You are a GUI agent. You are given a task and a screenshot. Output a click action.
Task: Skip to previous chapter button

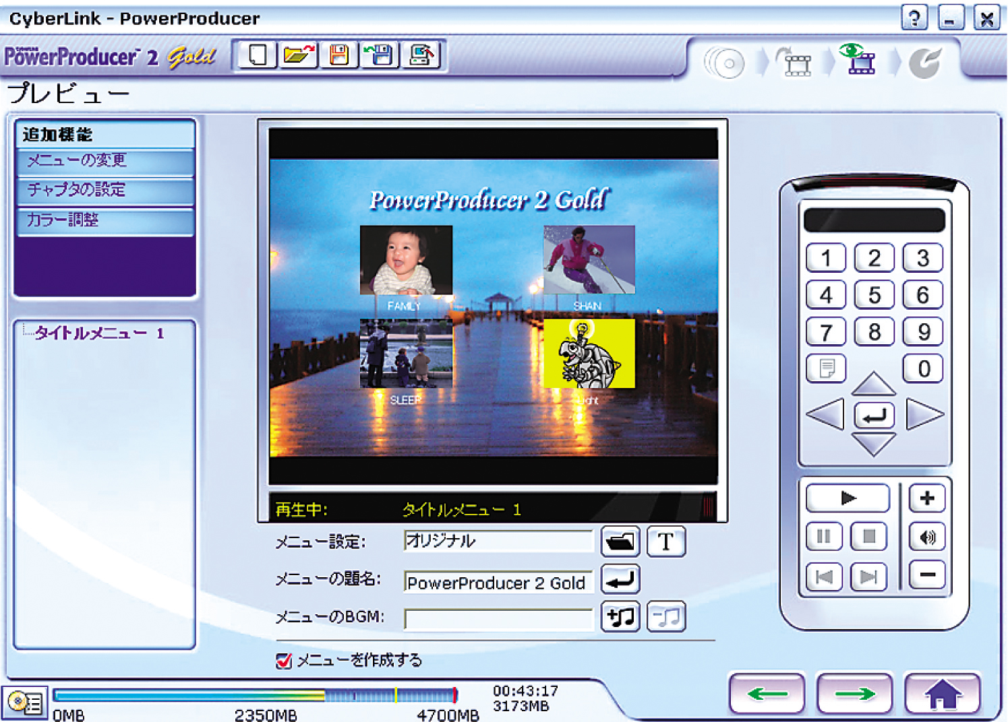click(824, 577)
